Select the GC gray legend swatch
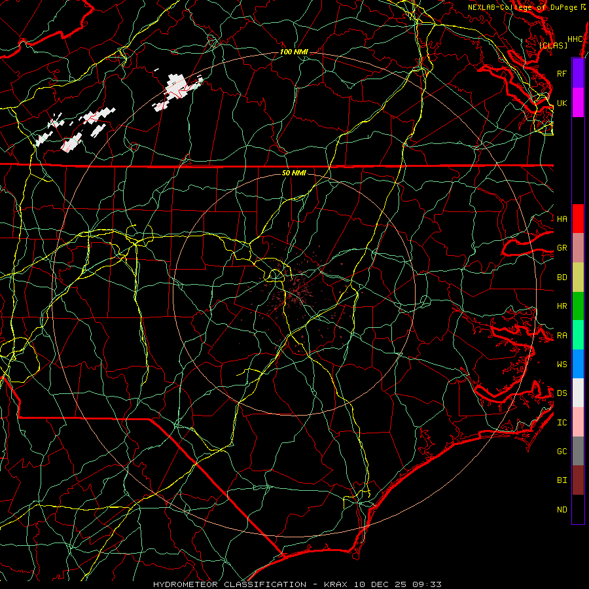589x589 pixels. [578, 451]
